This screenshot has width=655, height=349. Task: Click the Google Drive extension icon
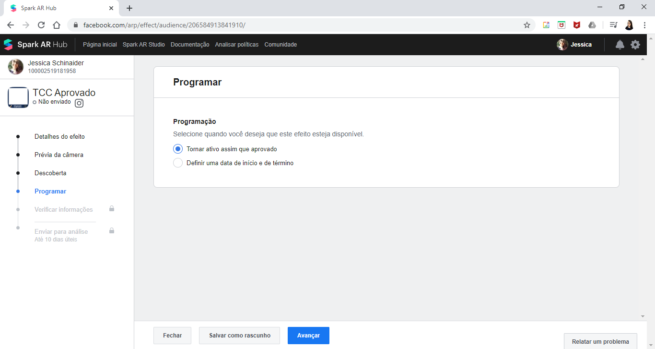point(592,25)
